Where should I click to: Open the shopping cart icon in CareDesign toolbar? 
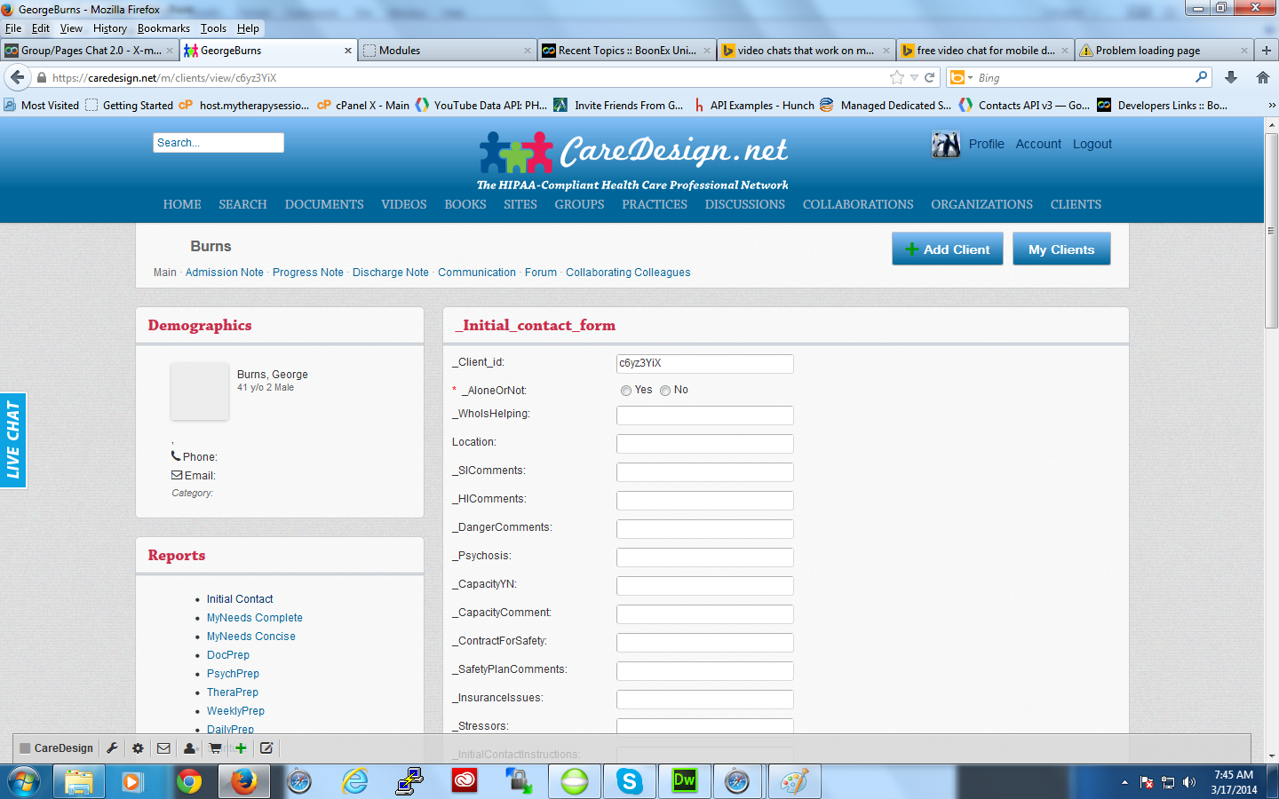(215, 748)
